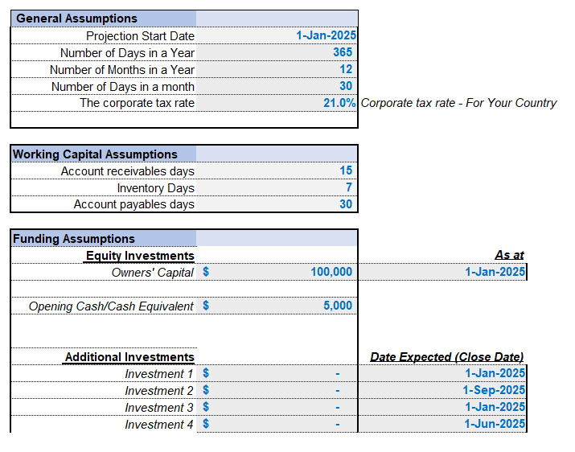Select the Investment 2 label
Viewport: 575px width, 452px height.
click(x=158, y=391)
